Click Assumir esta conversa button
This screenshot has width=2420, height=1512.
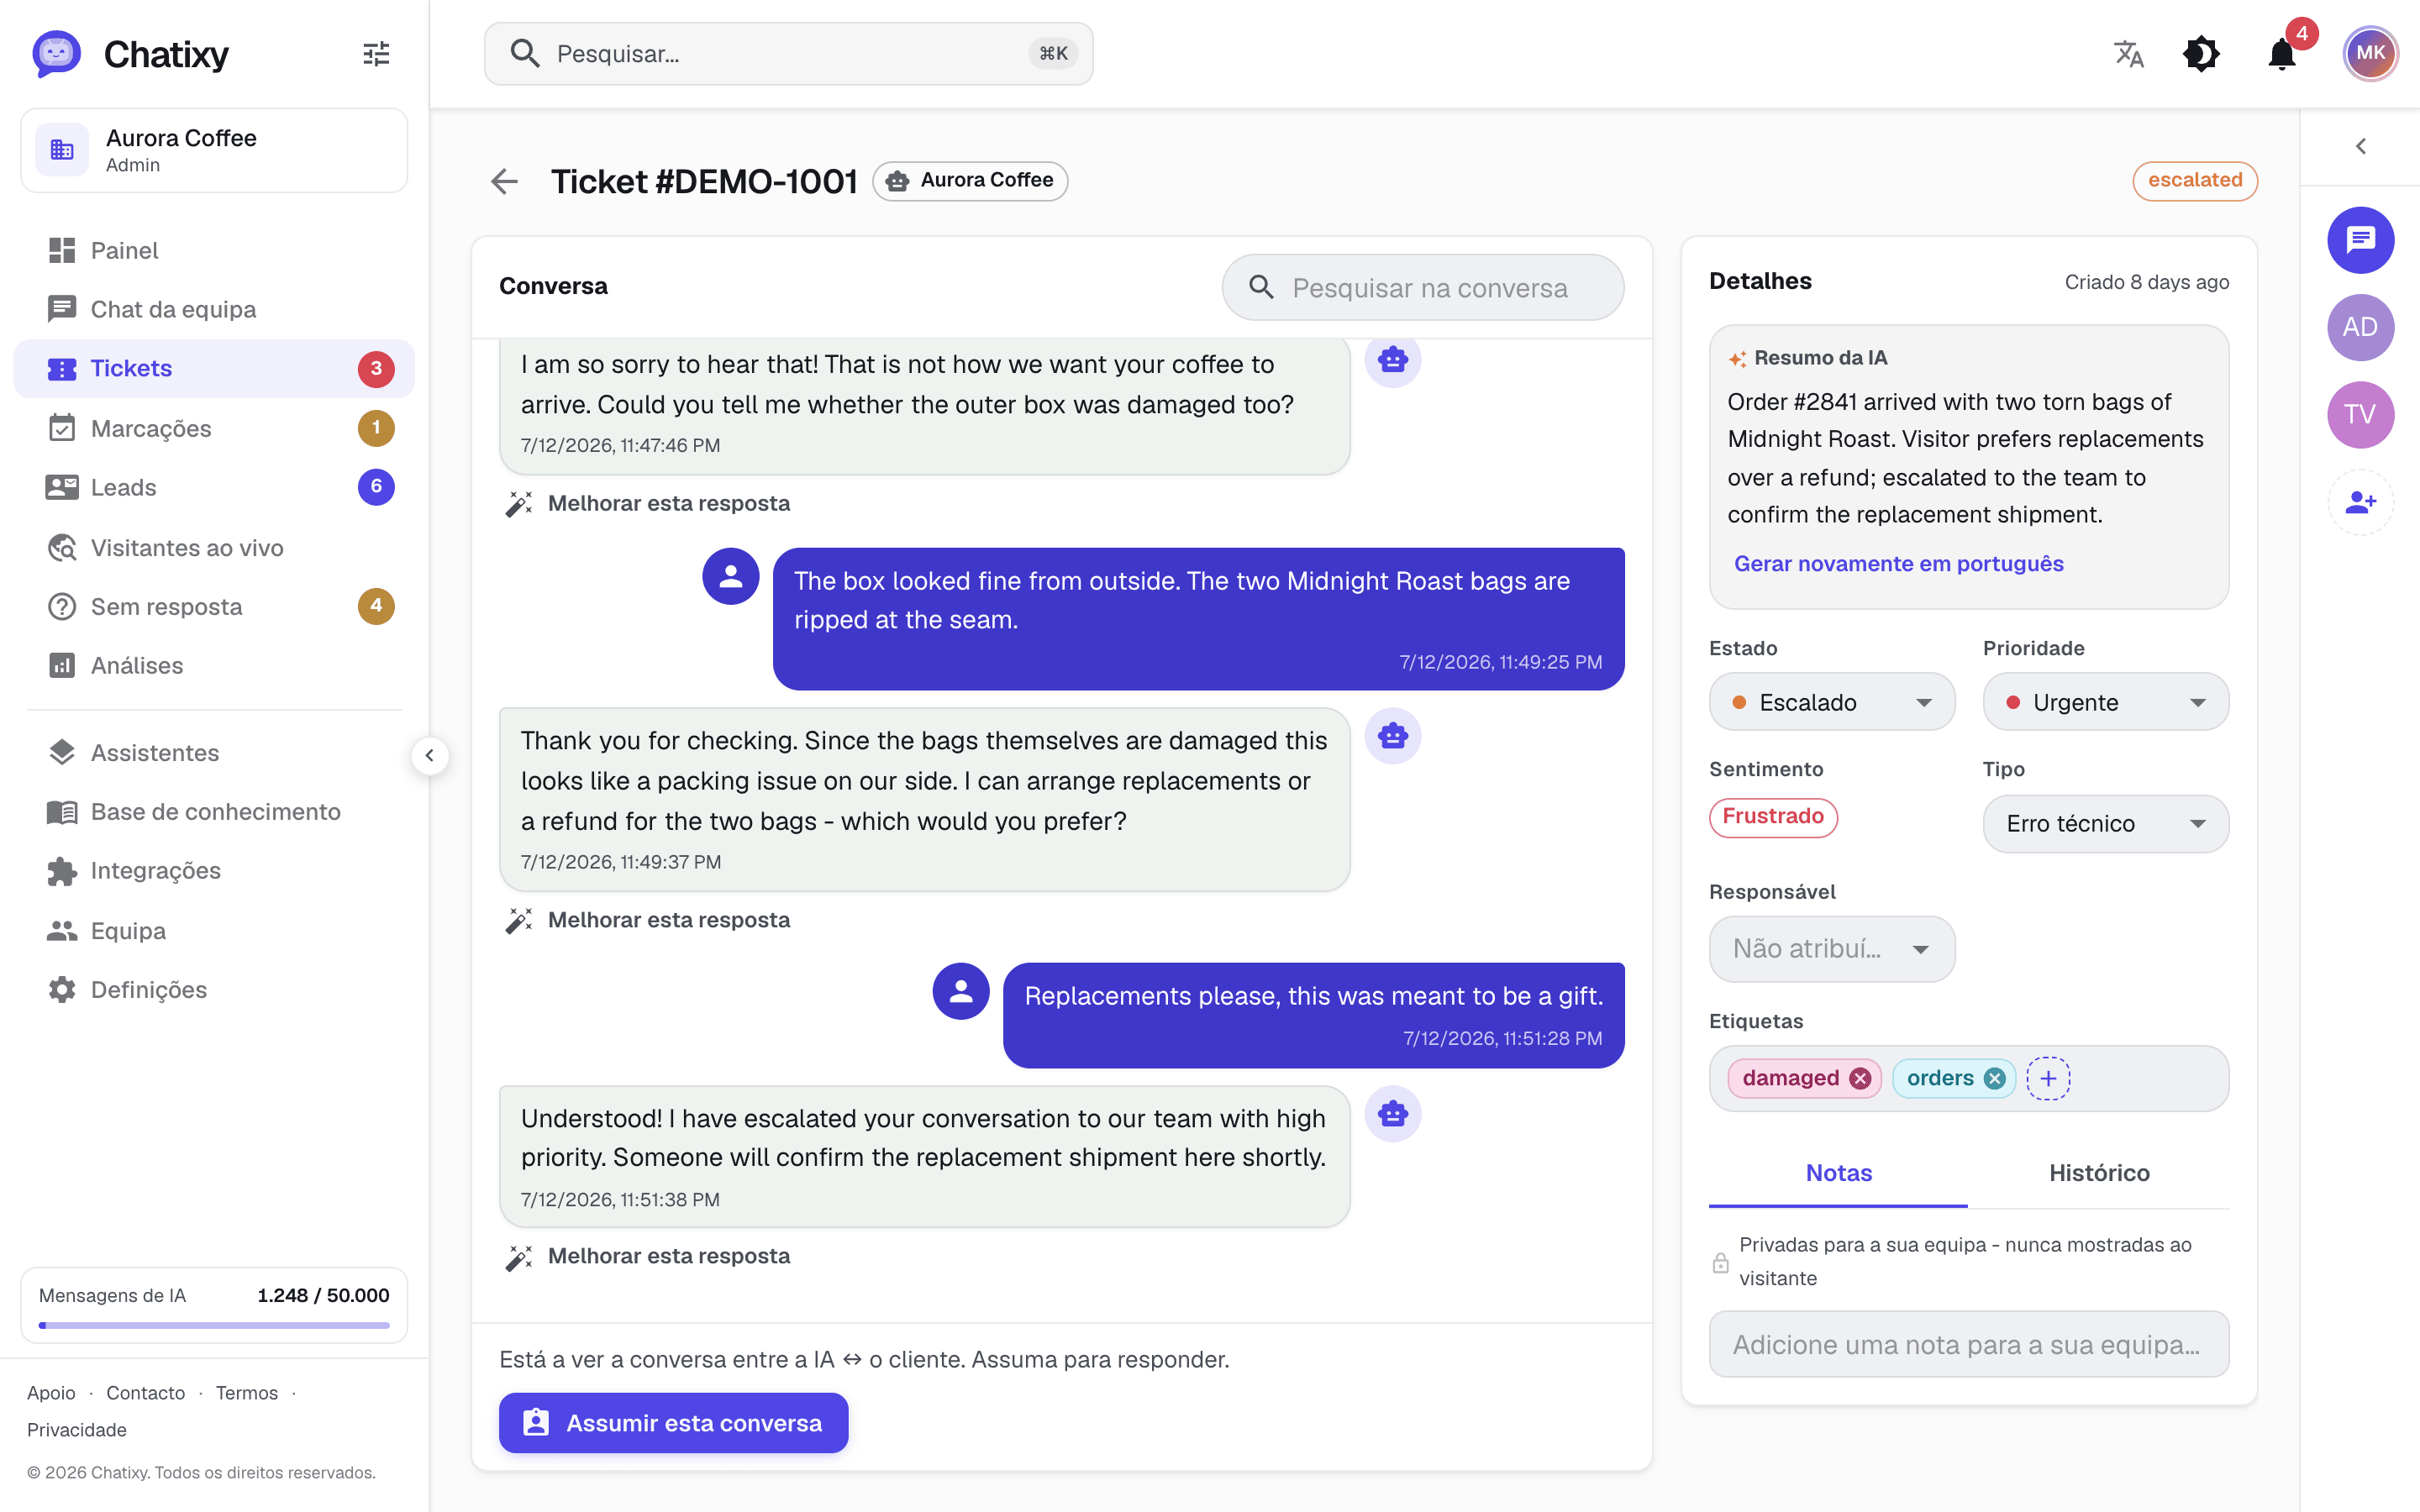pos(673,1422)
